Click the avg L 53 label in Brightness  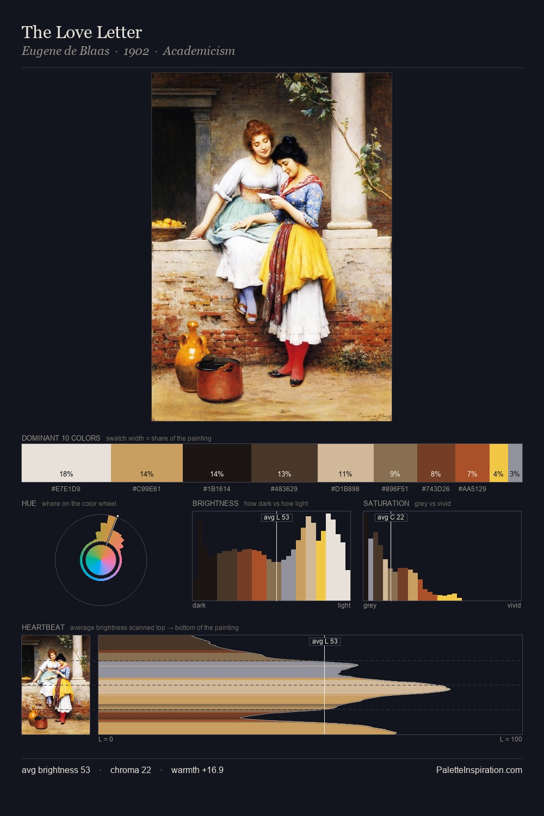click(276, 517)
